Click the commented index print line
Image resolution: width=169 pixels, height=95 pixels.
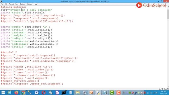coord(27,70)
